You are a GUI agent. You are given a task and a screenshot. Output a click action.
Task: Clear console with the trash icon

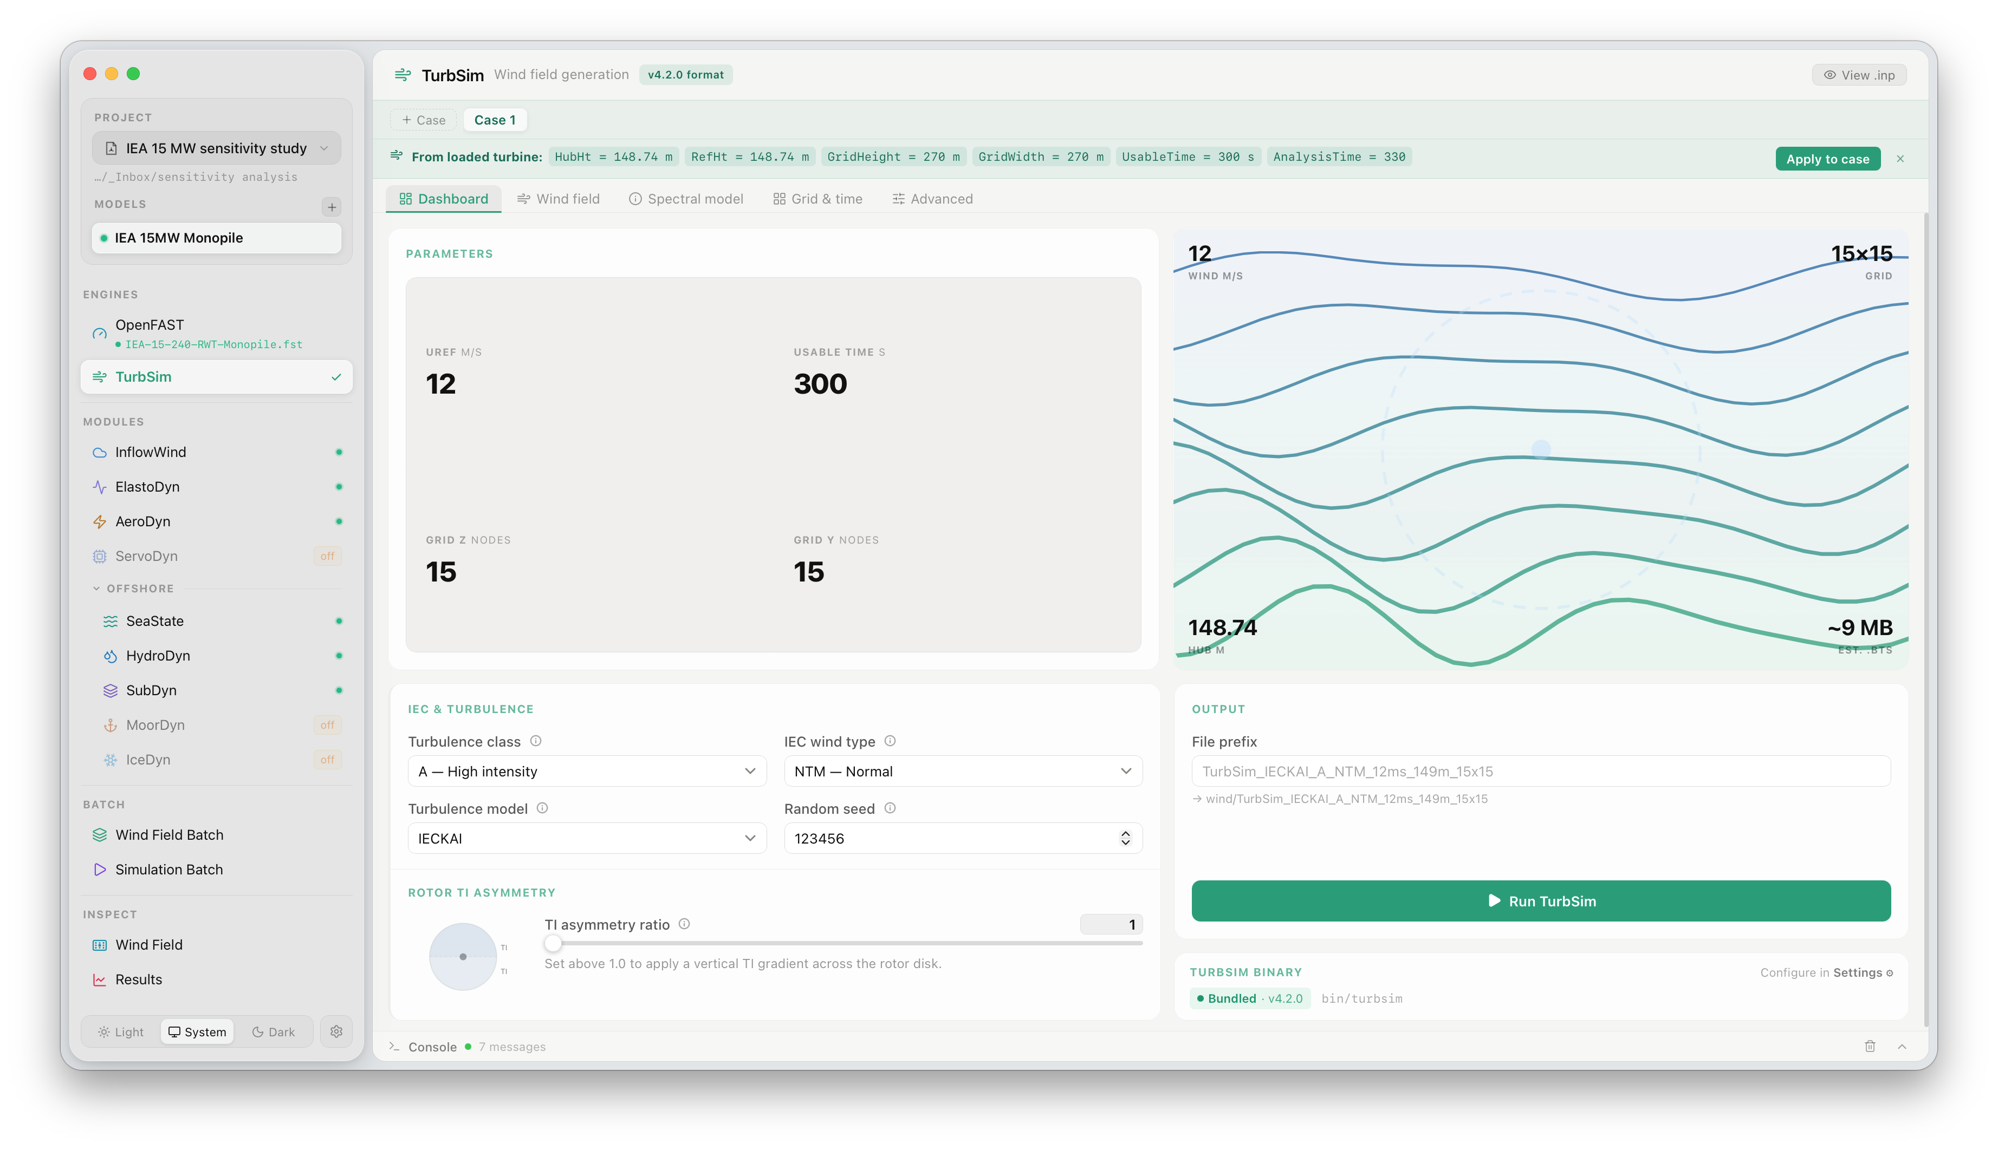[x=1870, y=1047]
